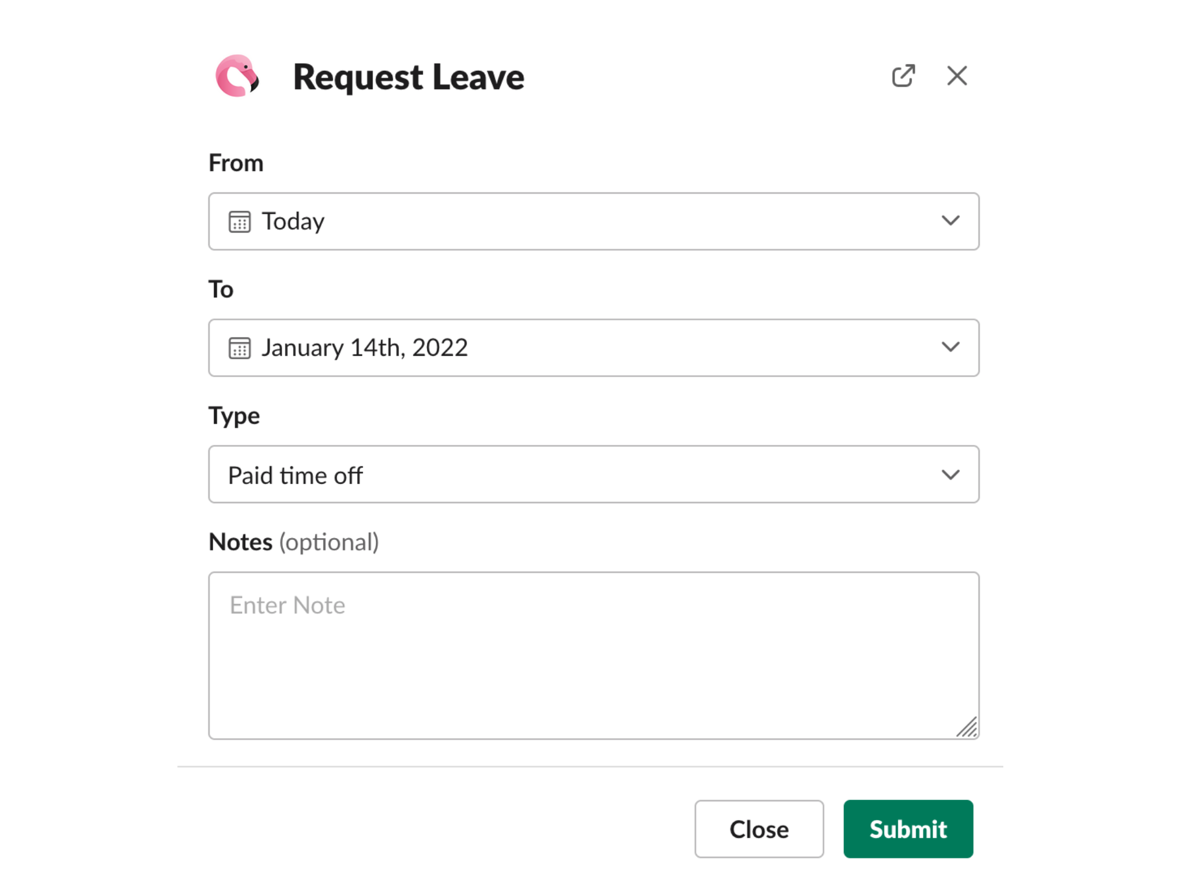Click the From field label
The height and width of the screenshot is (885, 1181).
236,163
